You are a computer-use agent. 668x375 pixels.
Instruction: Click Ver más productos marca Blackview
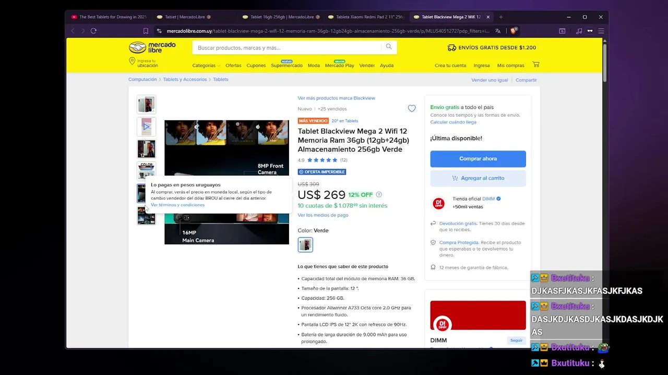click(336, 98)
